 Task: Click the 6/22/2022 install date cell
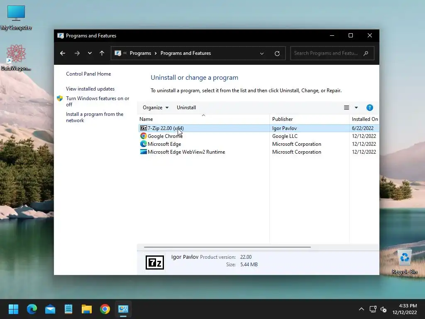(362, 128)
